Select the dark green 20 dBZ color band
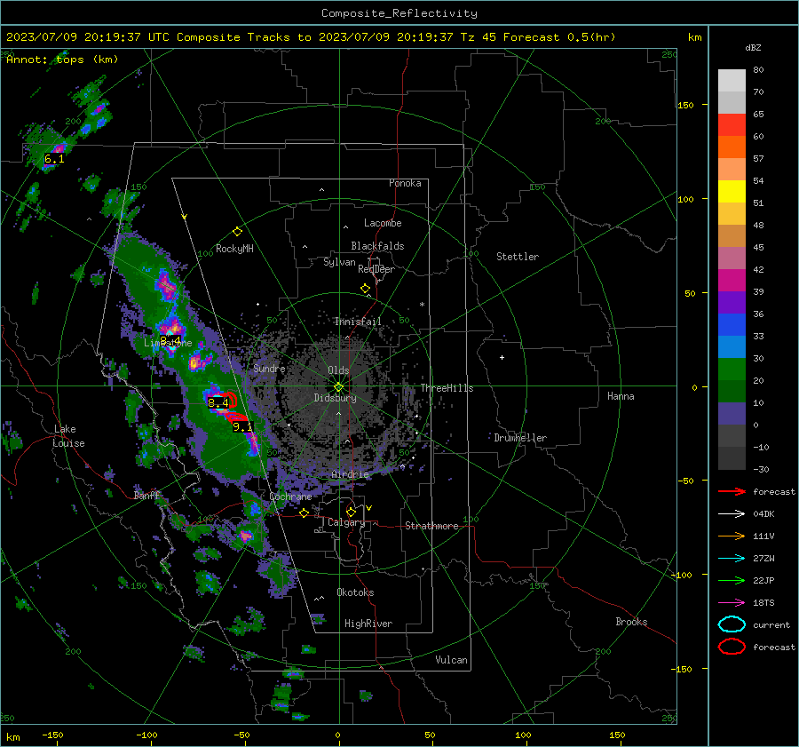Viewport: 799px width, 747px height. pos(732,391)
